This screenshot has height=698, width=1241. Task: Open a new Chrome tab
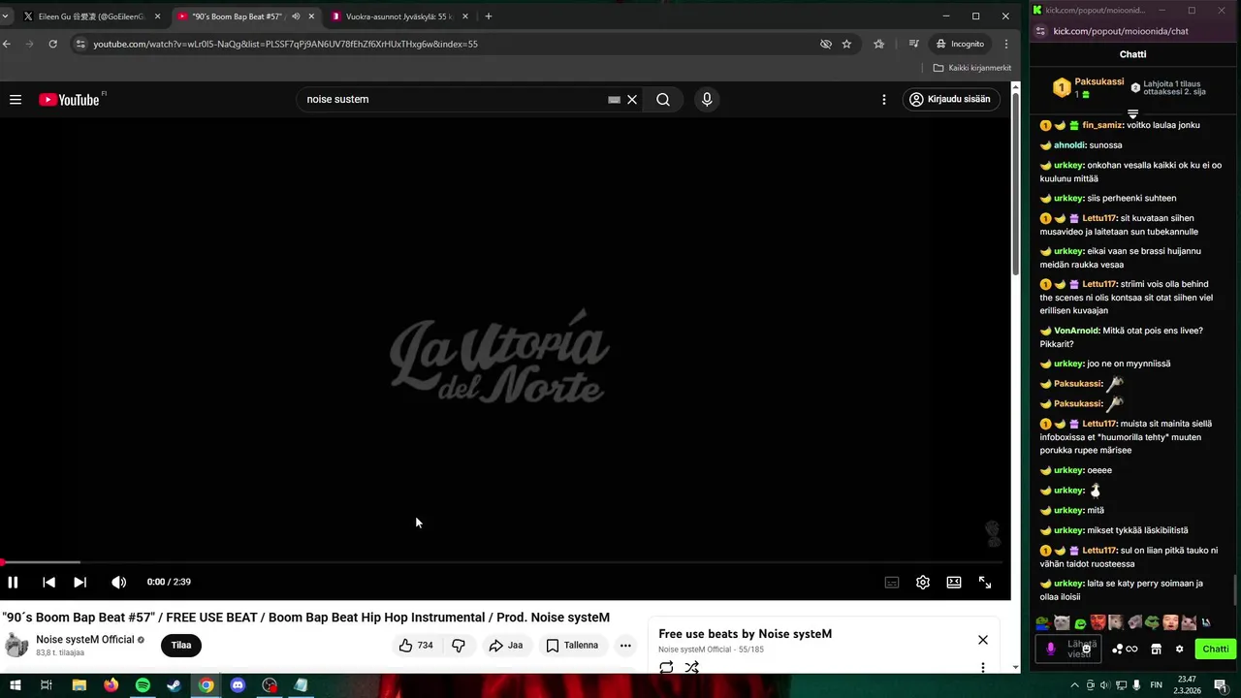pos(489,16)
